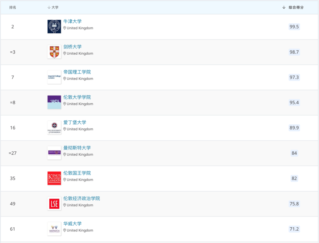
Task: Click the location pin icon beside 华威大学
Action: coord(65,230)
